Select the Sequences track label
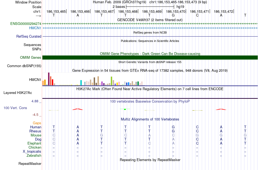Screen dimensions: 258x170 (x=32, y=45)
